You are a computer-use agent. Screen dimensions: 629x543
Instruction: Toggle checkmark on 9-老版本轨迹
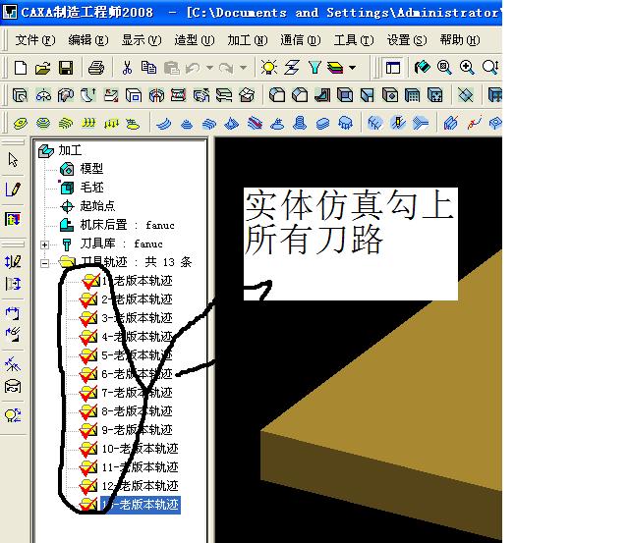tap(88, 430)
